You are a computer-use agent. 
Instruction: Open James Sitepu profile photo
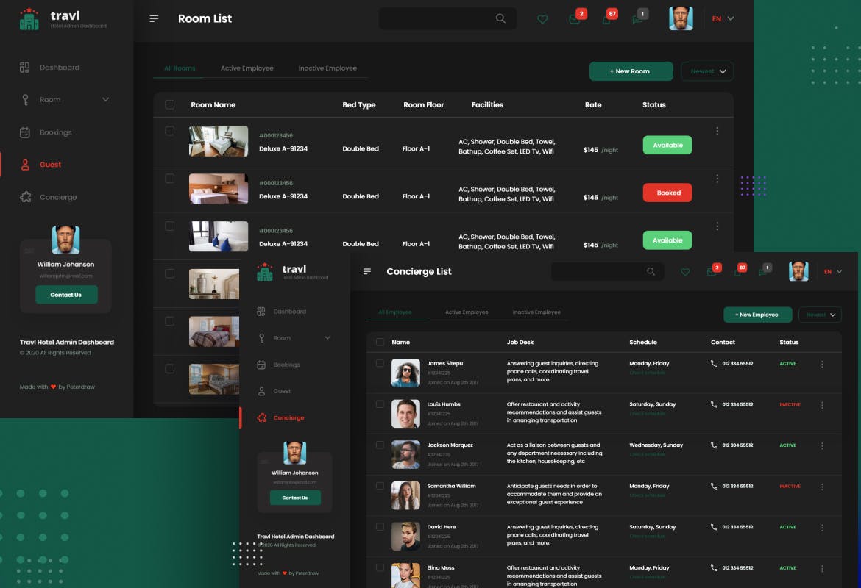coord(405,373)
